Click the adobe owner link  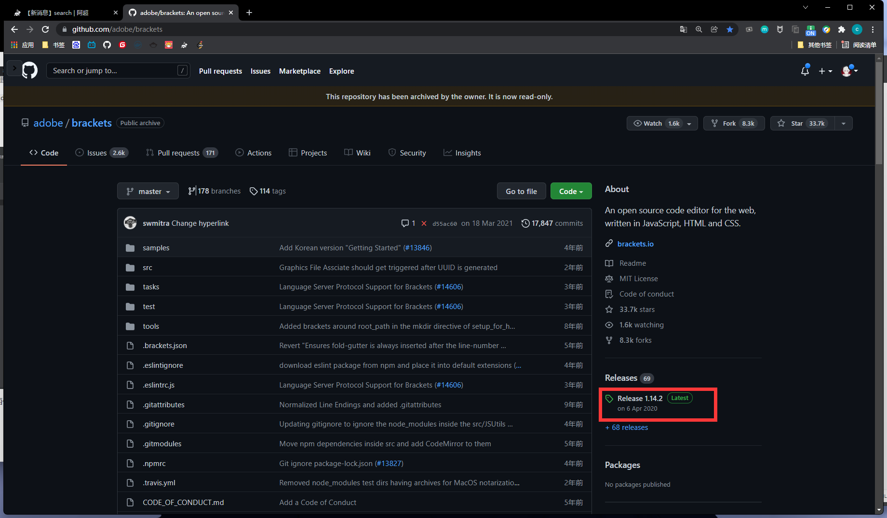tap(48, 123)
